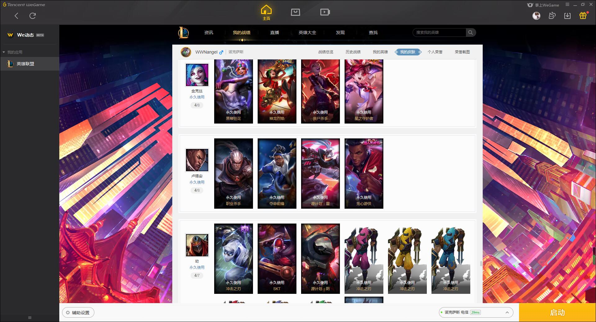Switch to the 个人荣誉 sub-tab
The image size is (596, 322).
[x=435, y=52]
